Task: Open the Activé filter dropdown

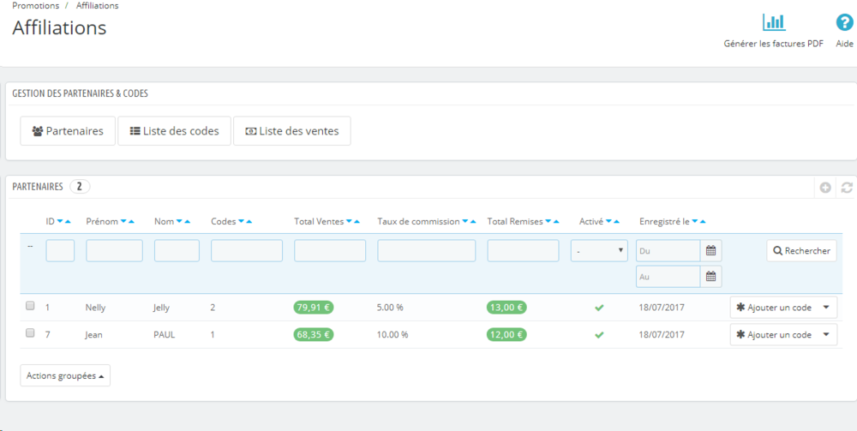Action: coord(599,251)
